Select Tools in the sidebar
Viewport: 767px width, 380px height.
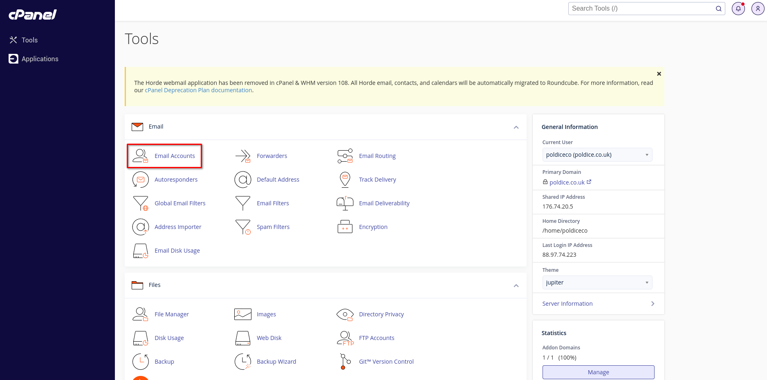[29, 40]
